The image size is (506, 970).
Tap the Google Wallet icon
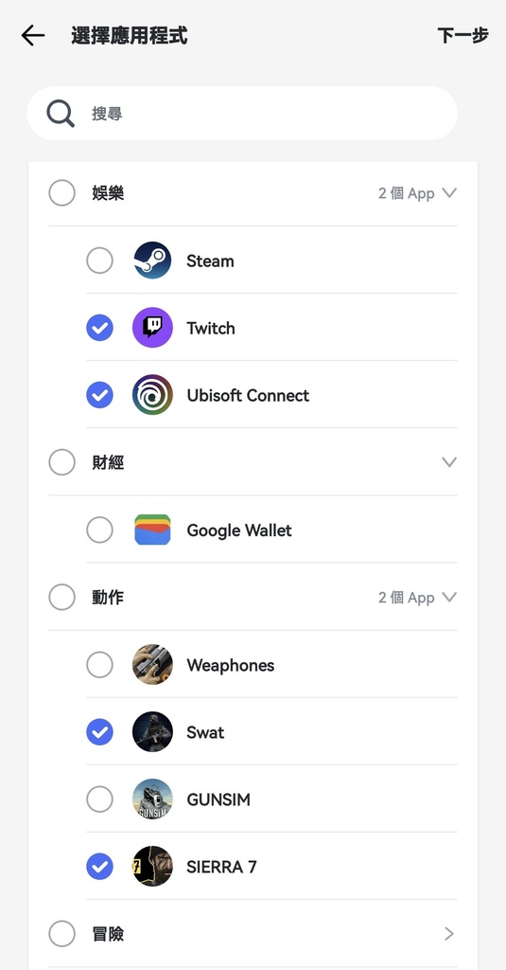(x=152, y=530)
